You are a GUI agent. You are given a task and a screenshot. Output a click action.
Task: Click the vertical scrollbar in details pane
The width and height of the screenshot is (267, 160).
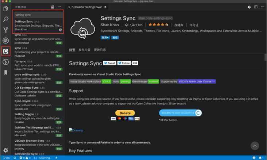[265, 57]
